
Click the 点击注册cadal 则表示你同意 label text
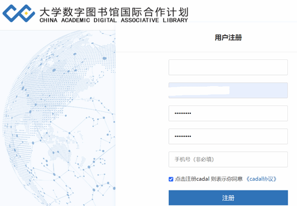209,179
